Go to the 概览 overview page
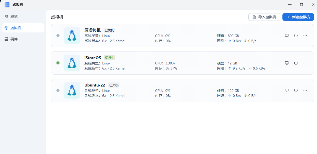Viewport: 317px width, 154px height. [14, 17]
